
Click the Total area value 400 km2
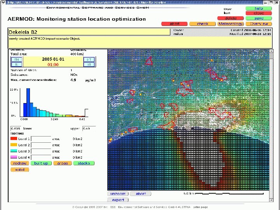77,54
